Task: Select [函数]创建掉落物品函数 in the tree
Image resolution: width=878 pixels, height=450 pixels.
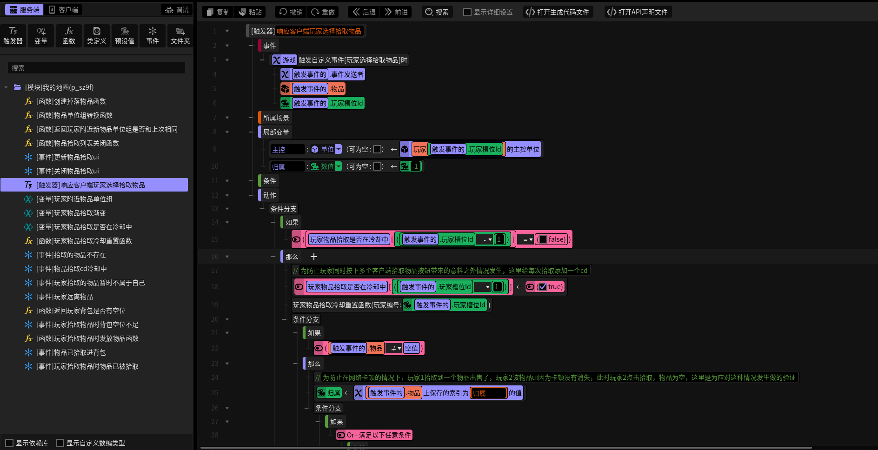Action: click(x=71, y=101)
